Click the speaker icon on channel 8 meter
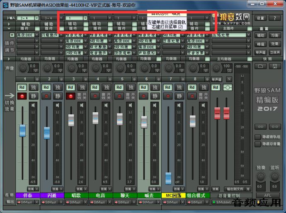Screen dimensions: 286x213 click(x=203, y=105)
